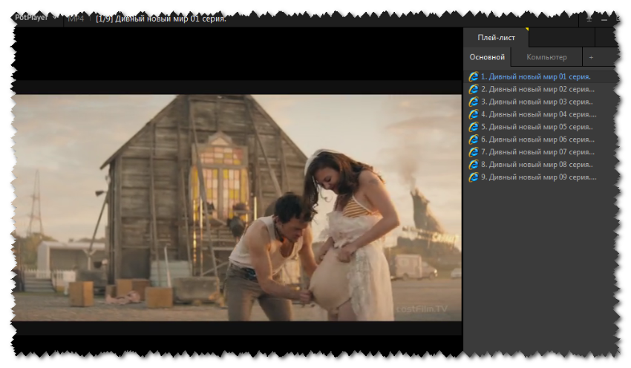
Task: Select '8. Дивный новый мир 08 серия' text
Action: coord(537,164)
